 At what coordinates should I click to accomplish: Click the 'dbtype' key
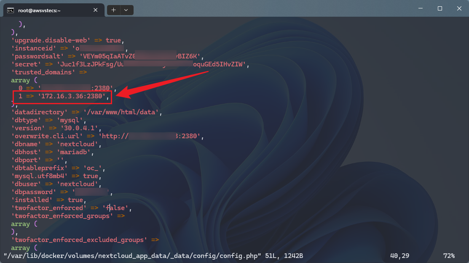tap(26, 120)
